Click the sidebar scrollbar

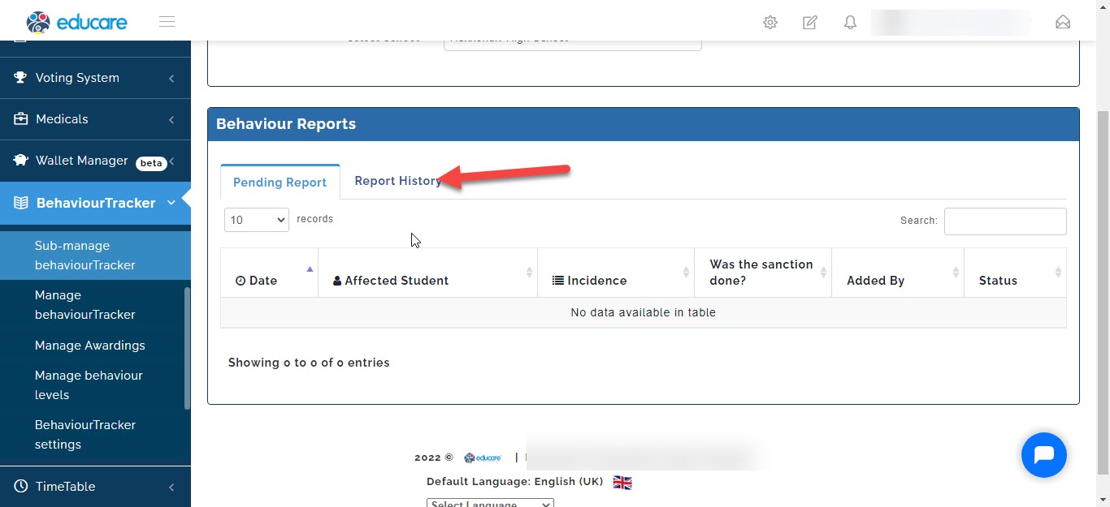click(188, 348)
